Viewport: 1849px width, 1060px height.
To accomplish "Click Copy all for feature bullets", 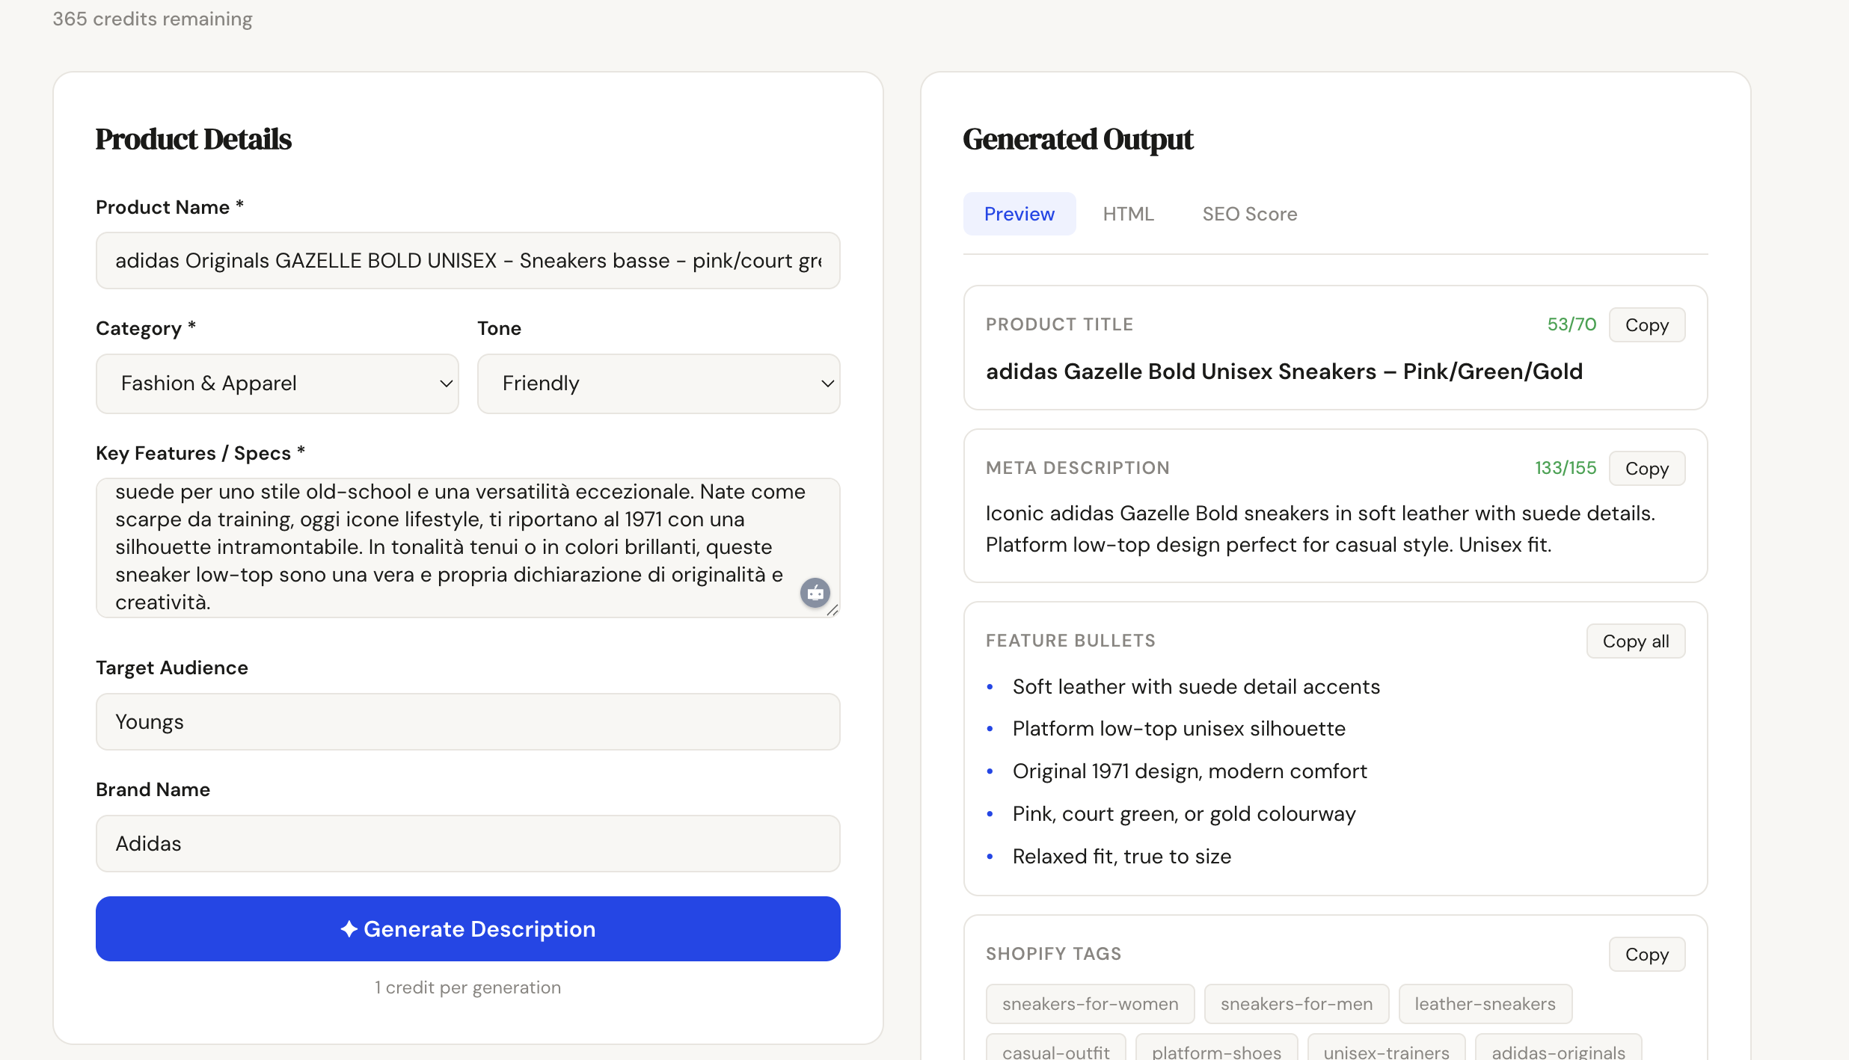I will tap(1635, 641).
